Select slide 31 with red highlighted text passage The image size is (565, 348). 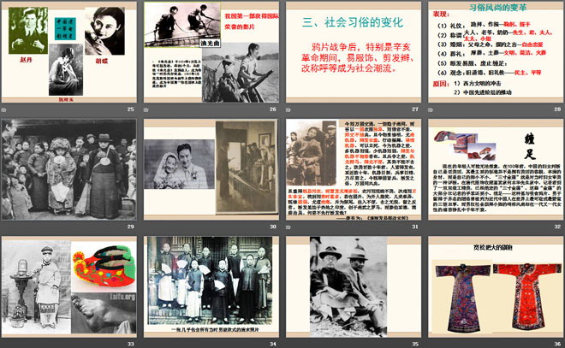click(354, 169)
